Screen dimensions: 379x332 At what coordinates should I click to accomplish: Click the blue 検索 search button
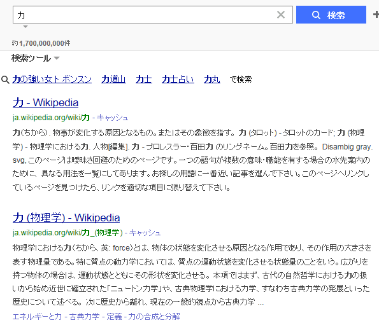pos(331,15)
